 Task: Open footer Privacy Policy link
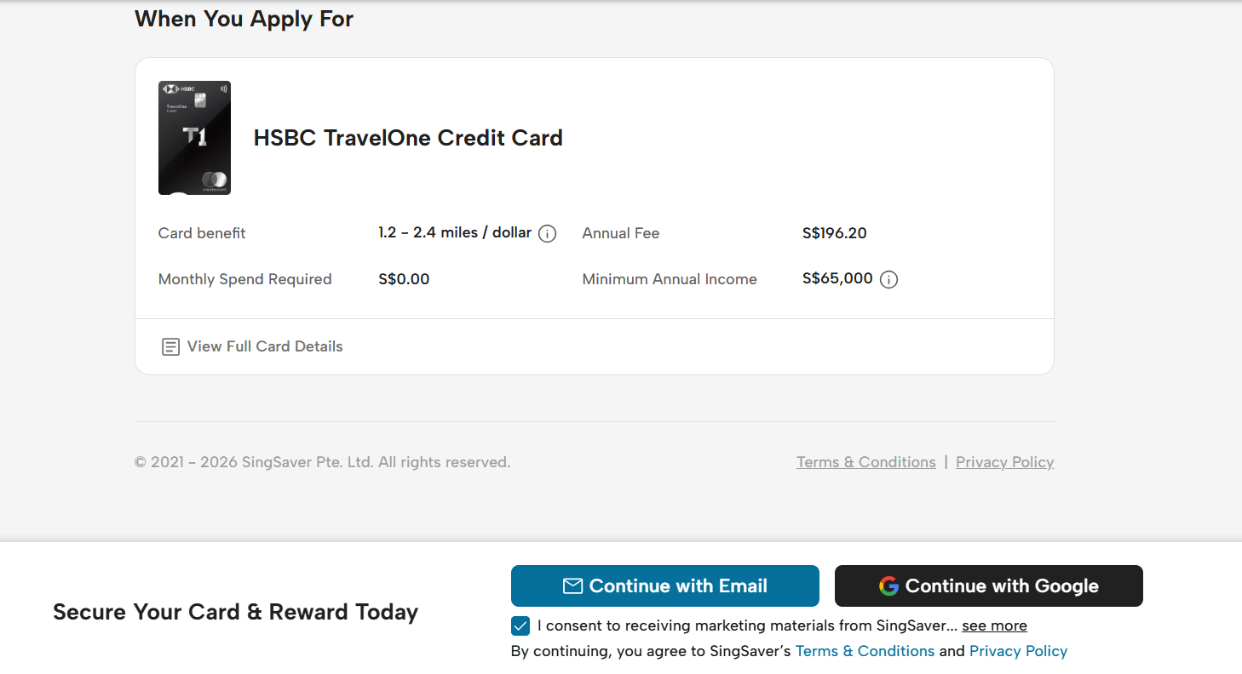[x=1004, y=461]
